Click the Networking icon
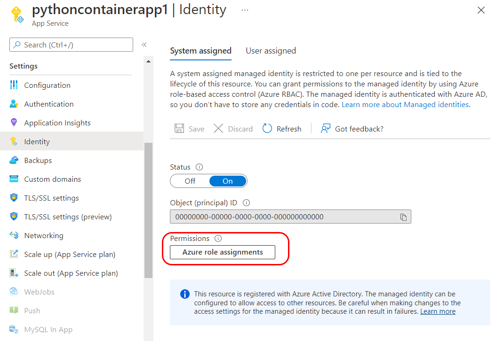Image resolution: width=496 pixels, height=341 pixels. click(14, 235)
